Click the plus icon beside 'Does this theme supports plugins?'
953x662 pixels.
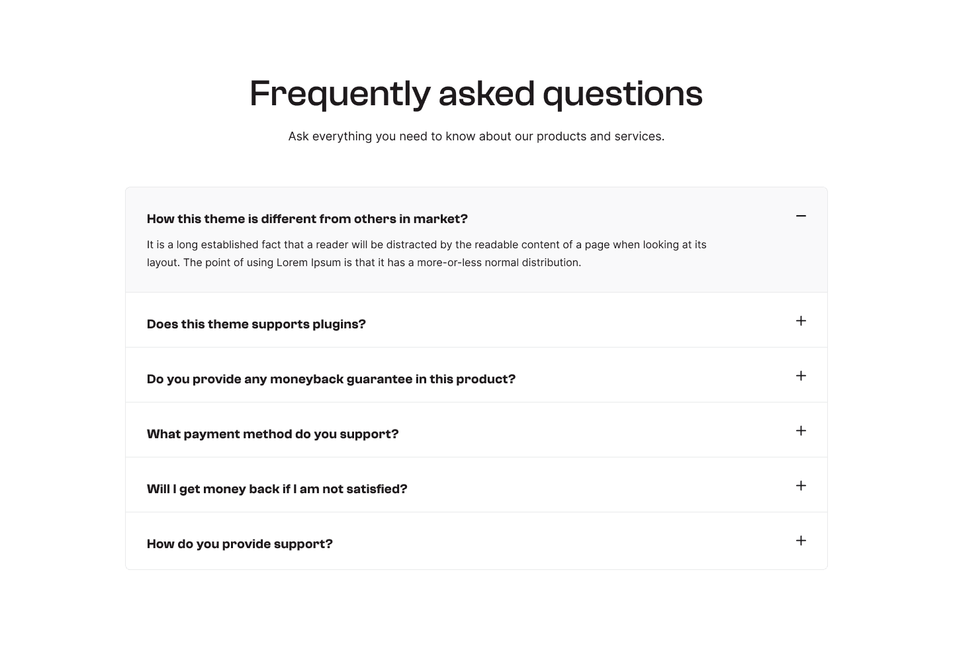tap(801, 320)
